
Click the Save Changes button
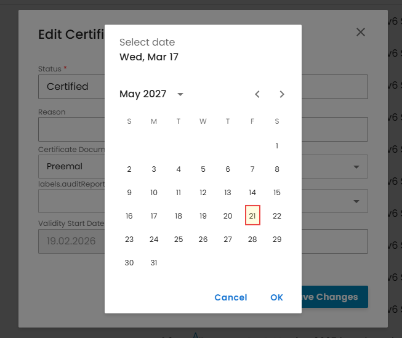pos(336,297)
